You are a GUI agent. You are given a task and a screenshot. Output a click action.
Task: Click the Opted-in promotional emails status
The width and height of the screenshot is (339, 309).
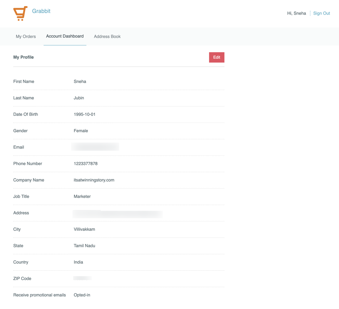coord(82,295)
